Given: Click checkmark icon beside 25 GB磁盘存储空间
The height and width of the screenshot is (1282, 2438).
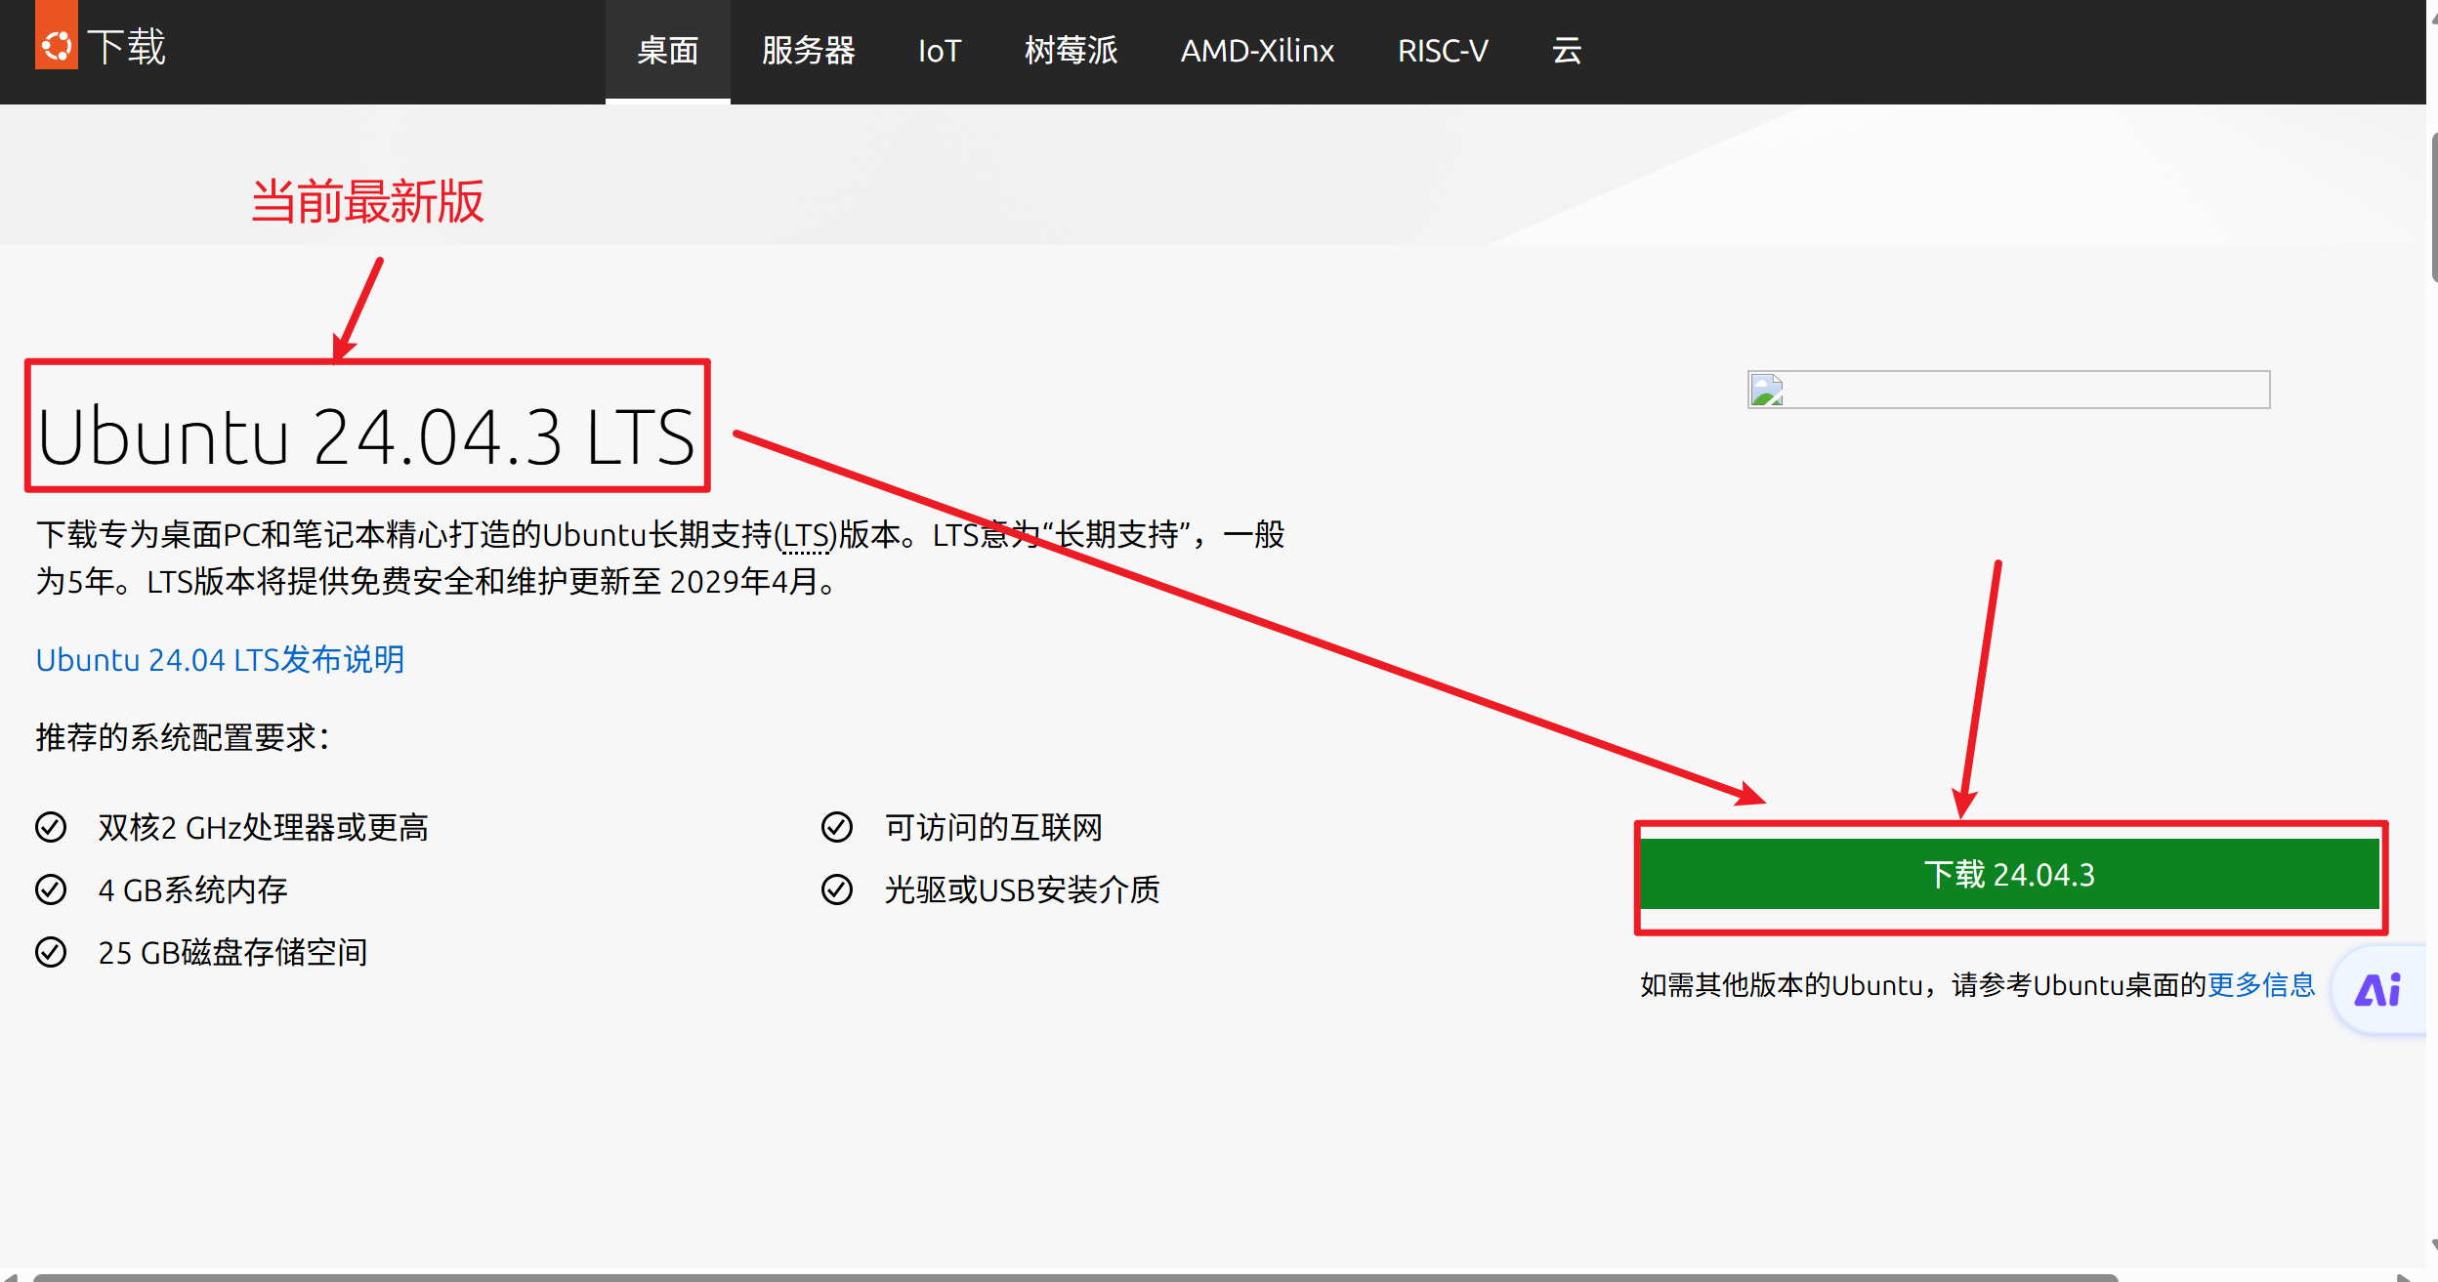Looking at the screenshot, I should [x=51, y=952].
